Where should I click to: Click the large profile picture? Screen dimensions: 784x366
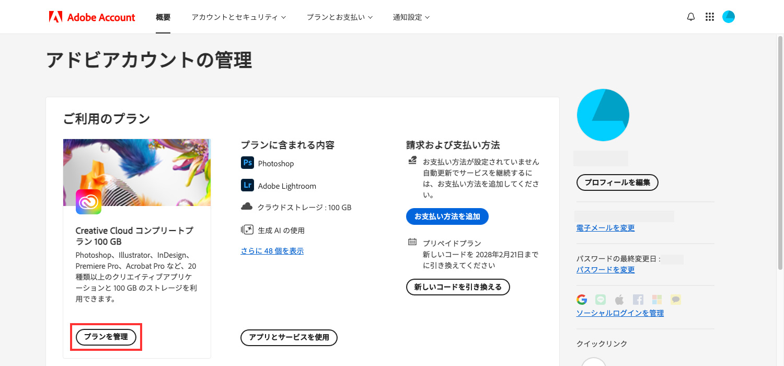603,115
